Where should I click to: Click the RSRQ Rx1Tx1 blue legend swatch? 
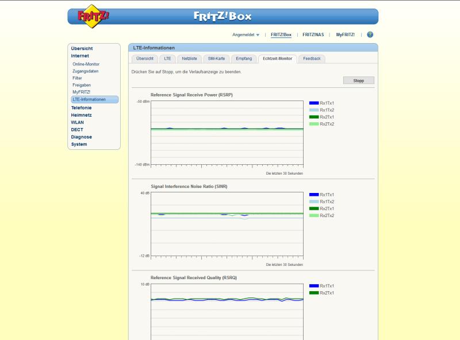pos(314,286)
